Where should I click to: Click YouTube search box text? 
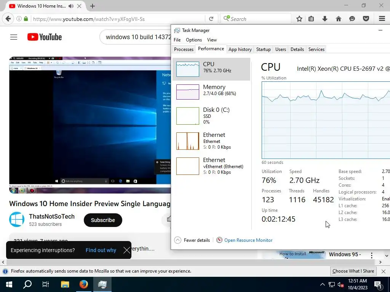pyautogui.click(x=138, y=37)
